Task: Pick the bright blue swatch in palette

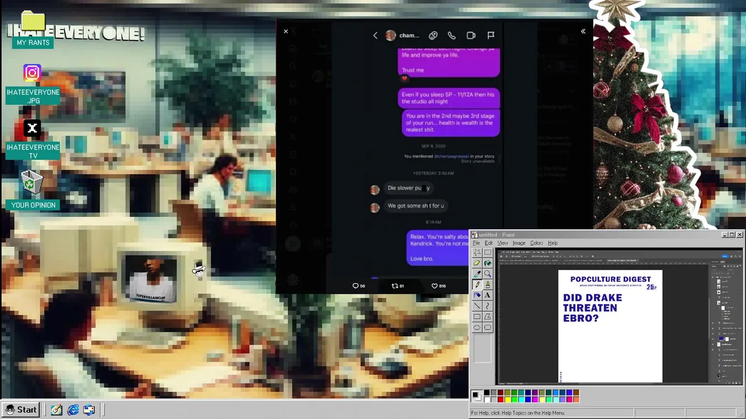Action: coord(528,400)
